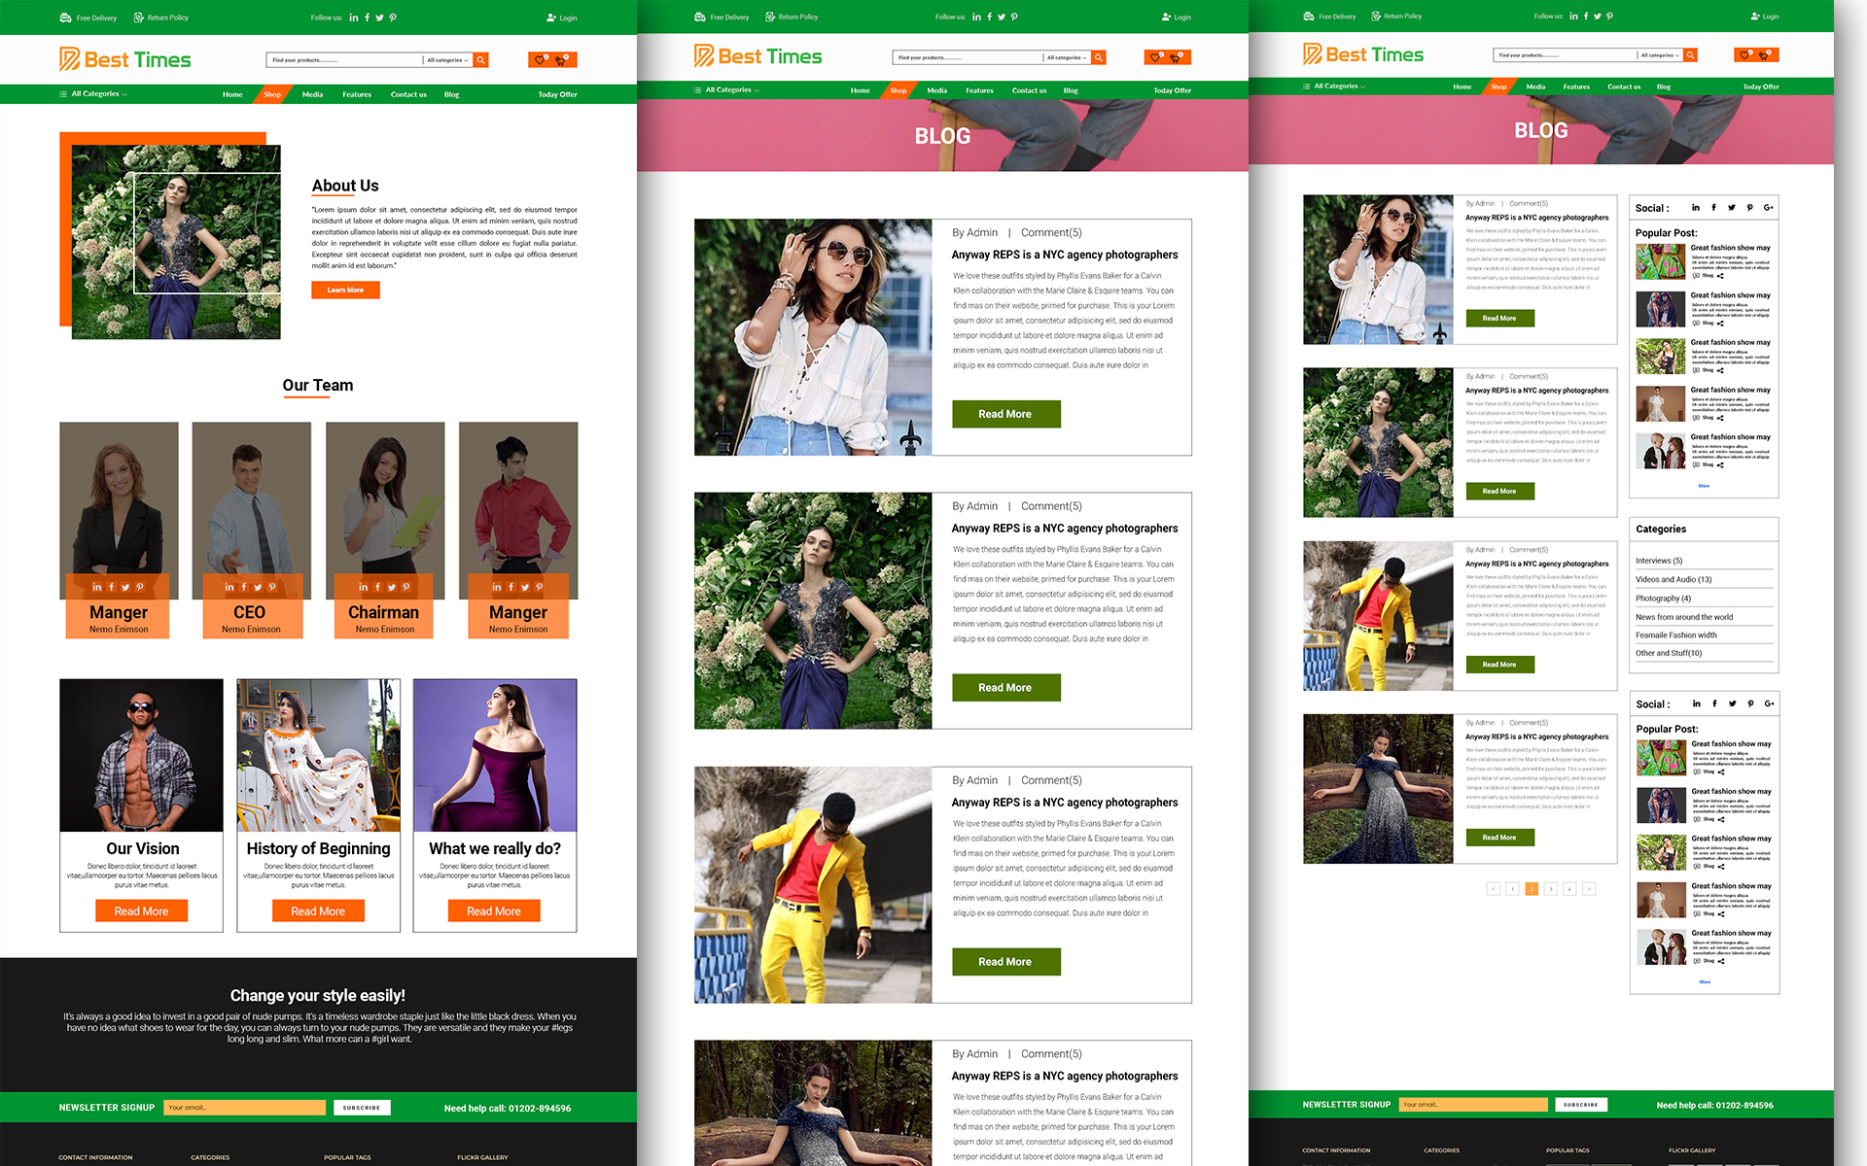Select Blog in right page navigation
Viewport: 1867px width, 1166px height.
(1664, 86)
